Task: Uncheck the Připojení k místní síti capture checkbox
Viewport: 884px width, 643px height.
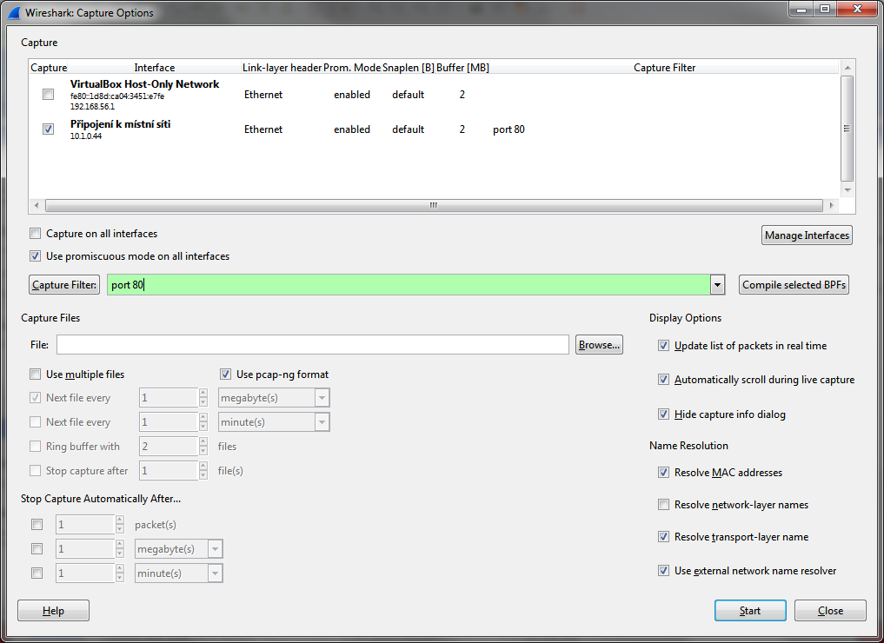Action: pyautogui.click(x=49, y=129)
